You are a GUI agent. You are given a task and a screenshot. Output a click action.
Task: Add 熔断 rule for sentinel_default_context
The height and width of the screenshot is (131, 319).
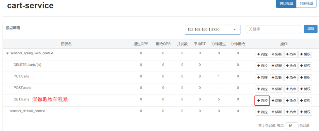pyautogui.click(x=277, y=112)
